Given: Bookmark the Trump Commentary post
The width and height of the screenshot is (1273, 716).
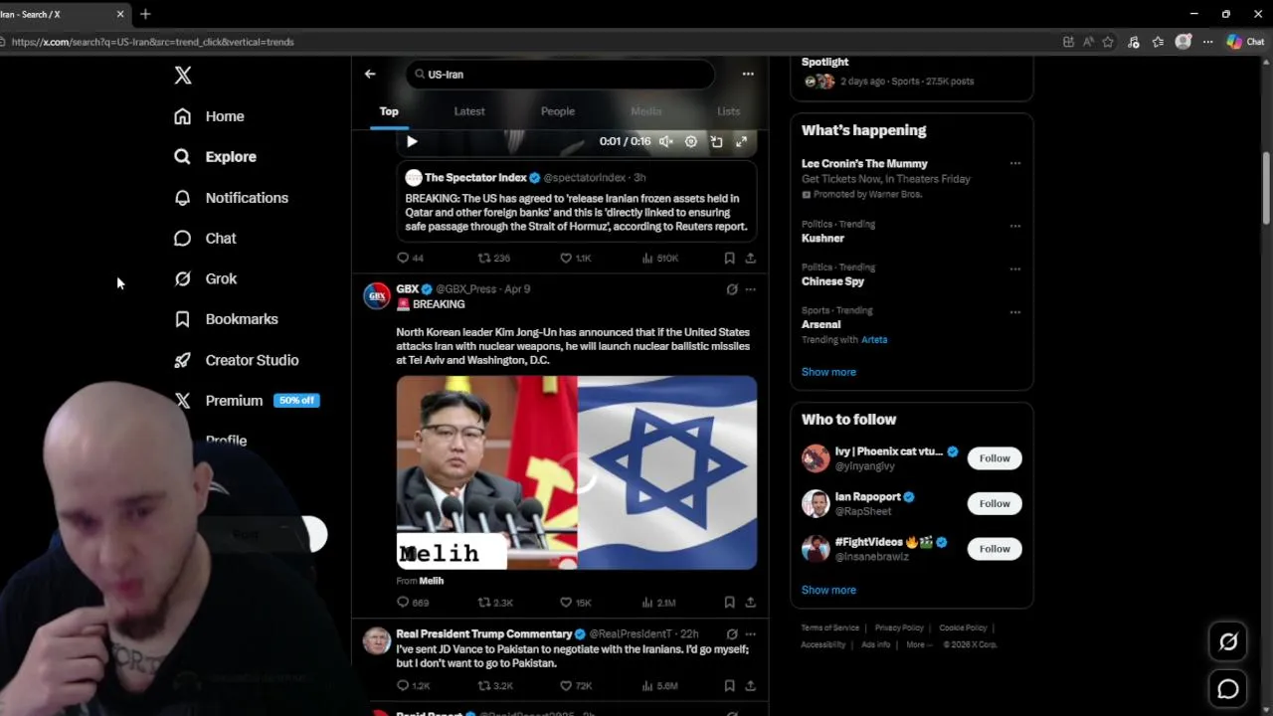Looking at the screenshot, I should coord(729,685).
